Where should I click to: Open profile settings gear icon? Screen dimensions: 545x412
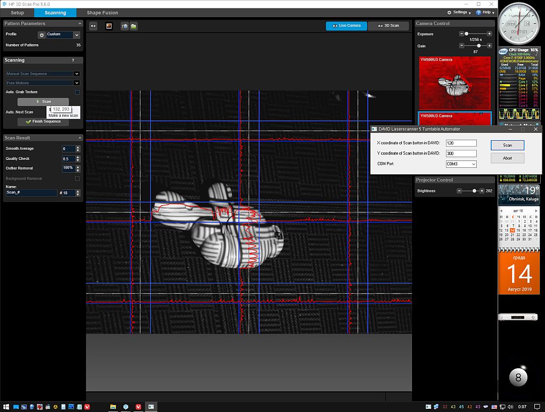42,35
